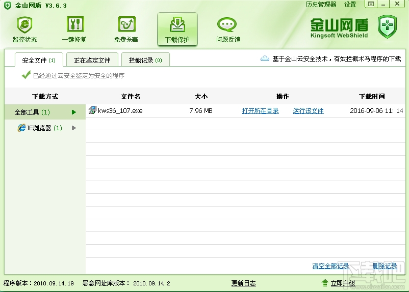This screenshot has width=409, height=292.
Task: Click the green checkmark safe icon
Action: pos(26,75)
